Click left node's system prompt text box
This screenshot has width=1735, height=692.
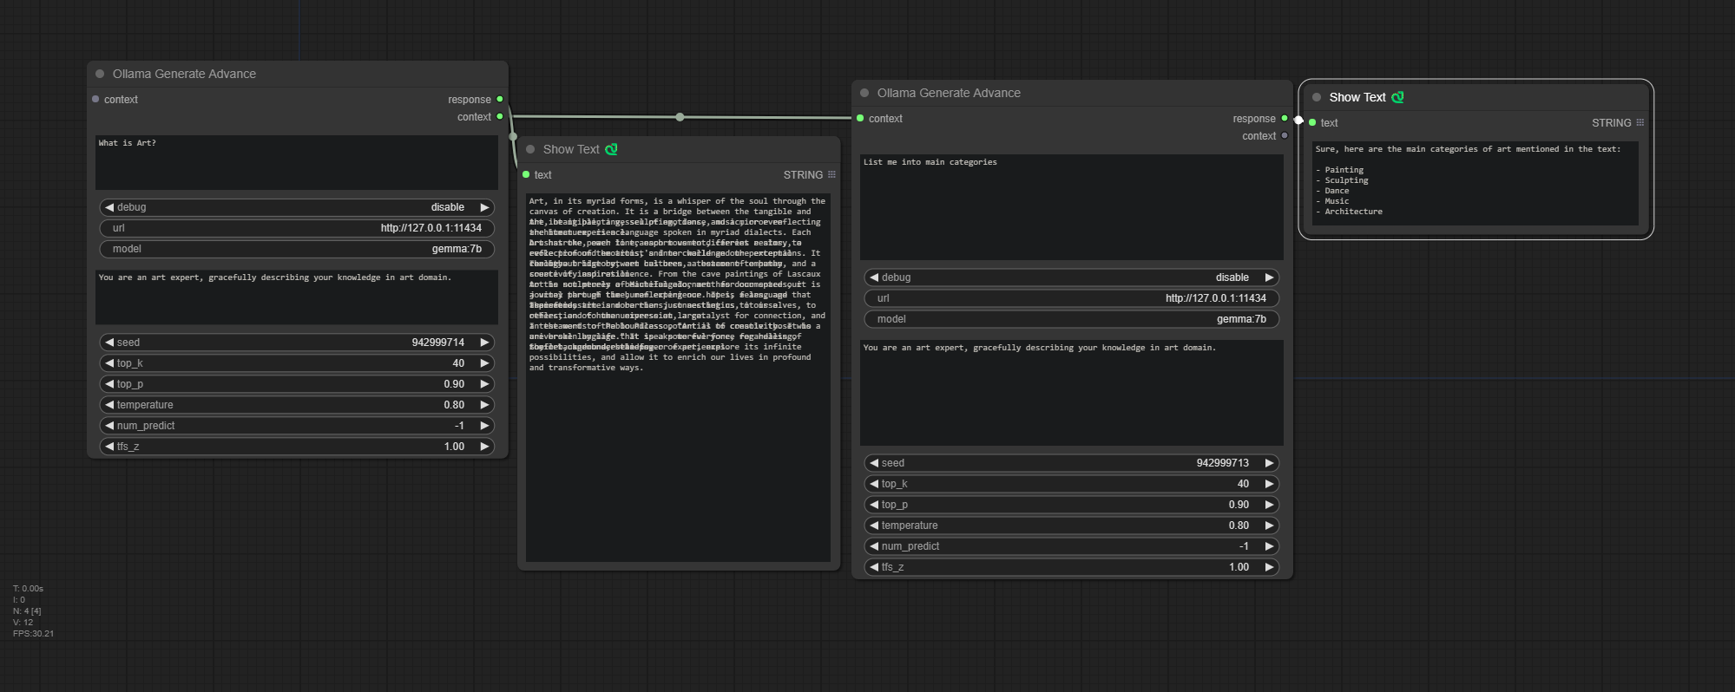(297, 297)
